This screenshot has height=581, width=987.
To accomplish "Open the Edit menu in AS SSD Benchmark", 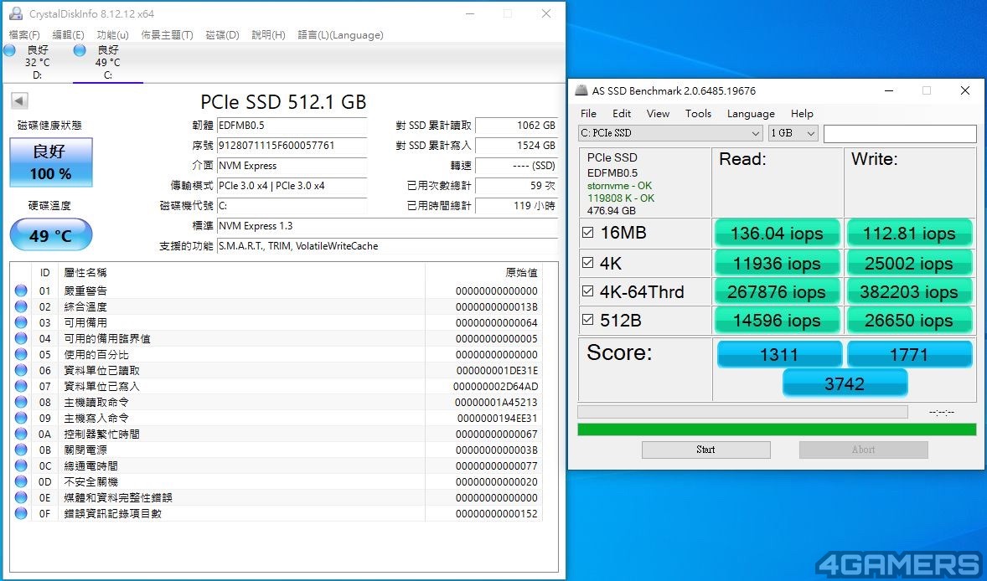I will 622,114.
